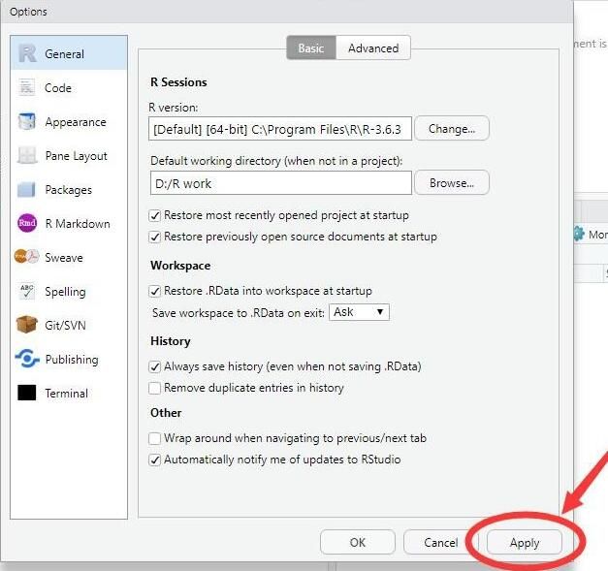This screenshot has width=608, height=571.
Task: Open the Pane Layout icon
Action: [27, 156]
